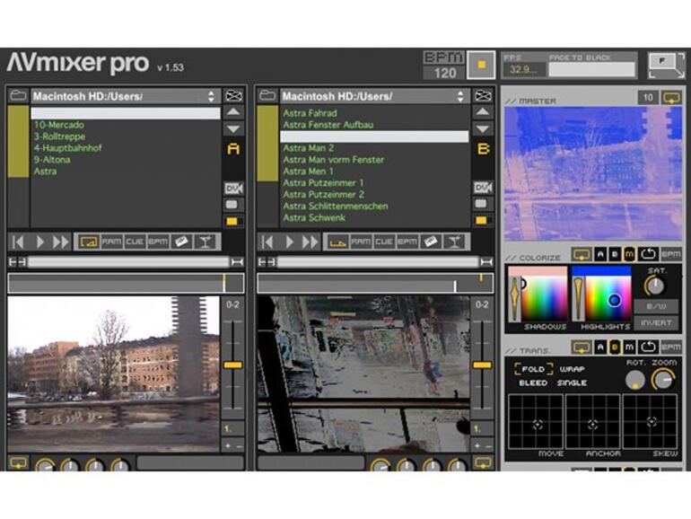Select WRAP transform mode
691x519 pixels.
(x=572, y=369)
